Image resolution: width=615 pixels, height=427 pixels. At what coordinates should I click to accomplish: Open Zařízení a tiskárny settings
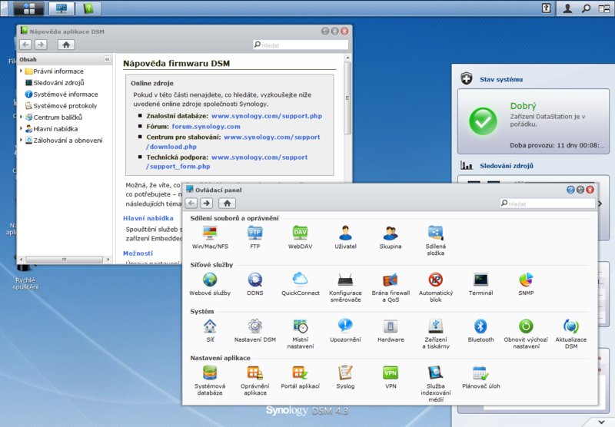[x=435, y=333]
